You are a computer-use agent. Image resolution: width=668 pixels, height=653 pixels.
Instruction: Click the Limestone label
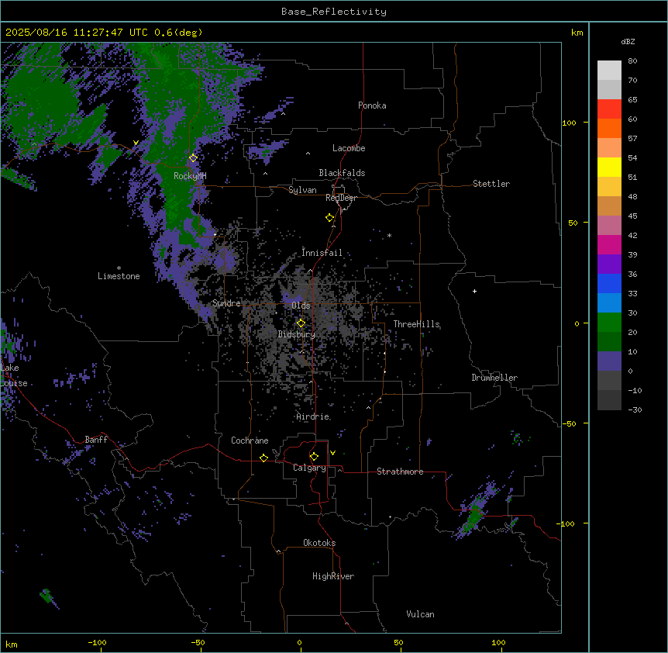pyautogui.click(x=119, y=276)
